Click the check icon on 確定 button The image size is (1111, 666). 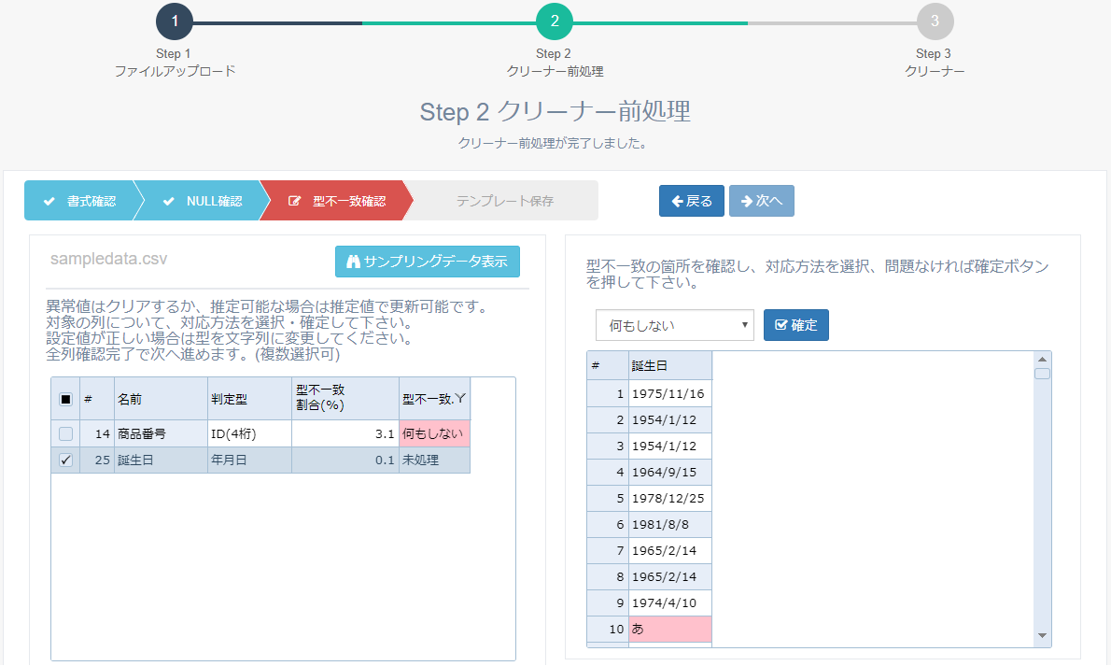[781, 325]
